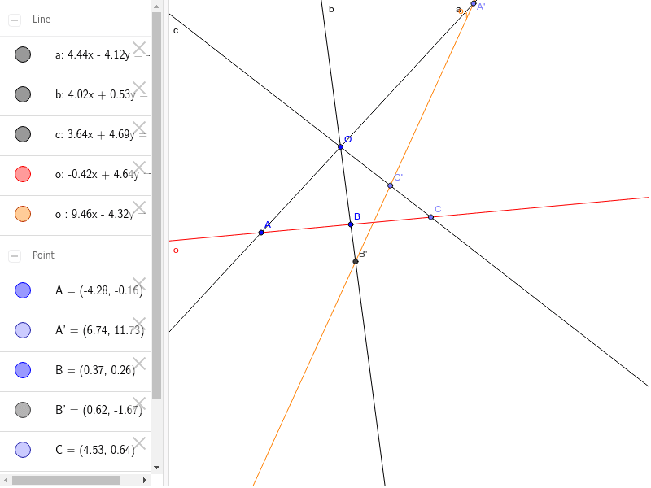Click the horizontal scrollbar thumb
This screenshot has height=488, width=651.
(x=66, y=480)
